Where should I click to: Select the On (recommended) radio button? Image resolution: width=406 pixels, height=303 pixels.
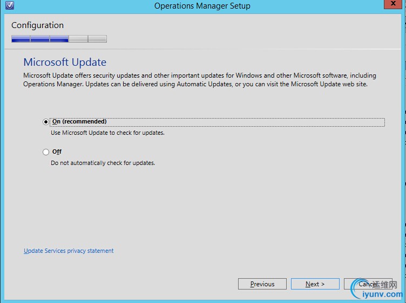tap(46, 122)
